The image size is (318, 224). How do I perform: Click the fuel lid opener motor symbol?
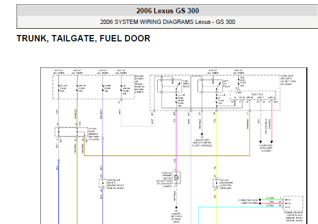click(176, 178)
